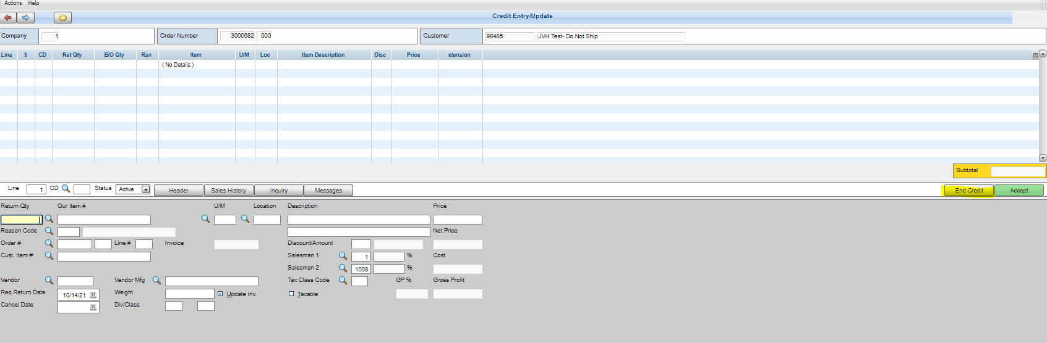
Task: Click the blue forward arrow icon
Action: pyautogui.click(x=26, y=17)
